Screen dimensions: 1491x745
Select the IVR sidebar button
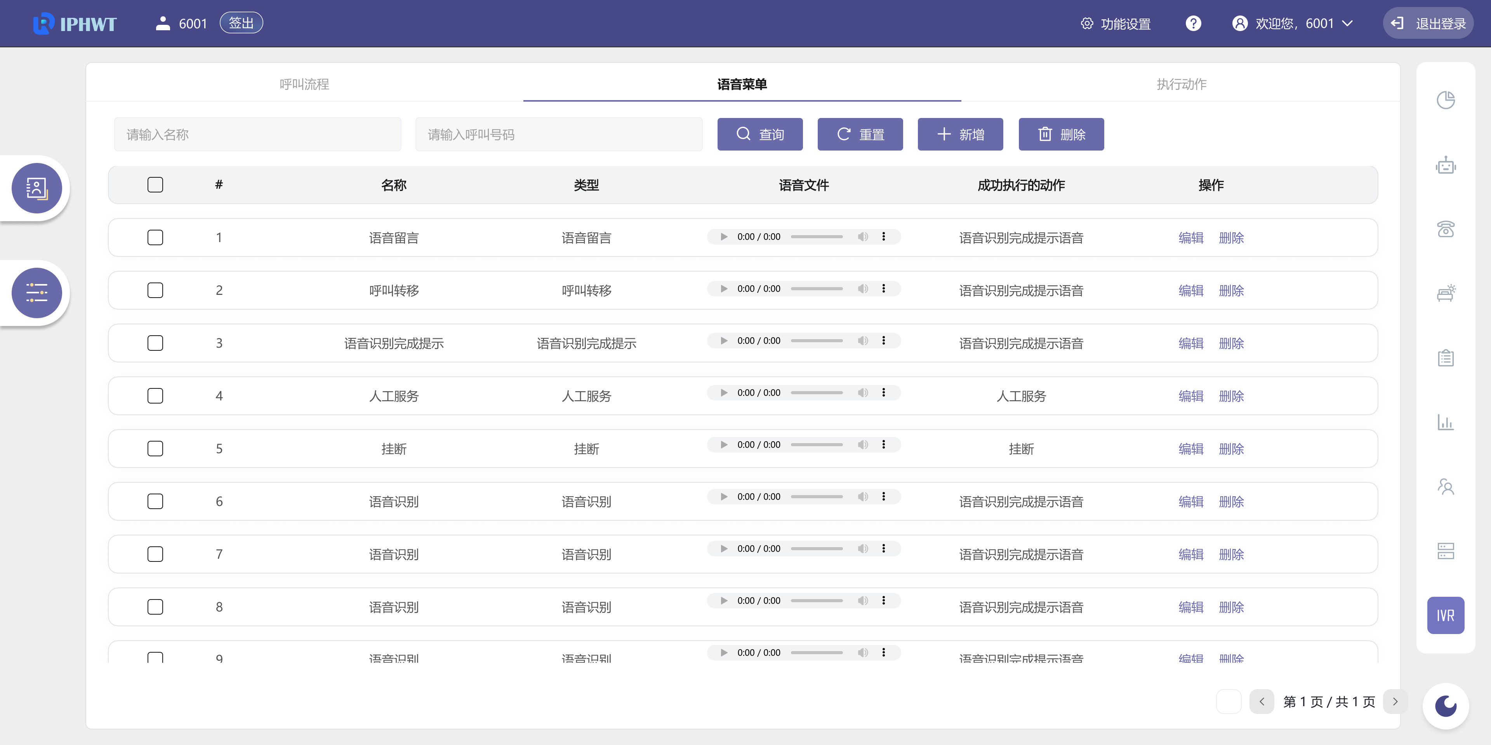[1445, 615]
